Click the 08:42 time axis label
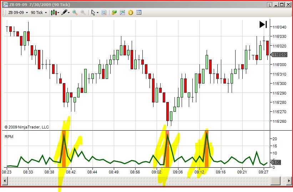Screen dimensions: 293x192 tap(71, 172)
